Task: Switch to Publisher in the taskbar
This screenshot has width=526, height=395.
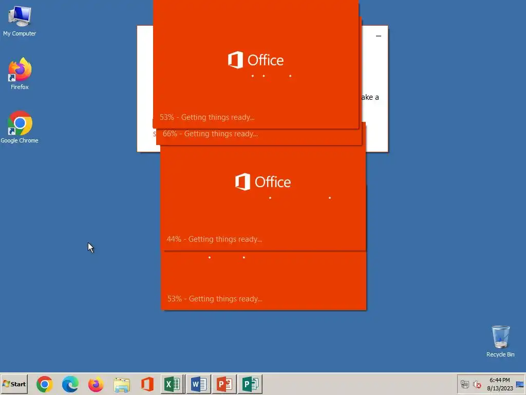Action: [x=250, y=384]
